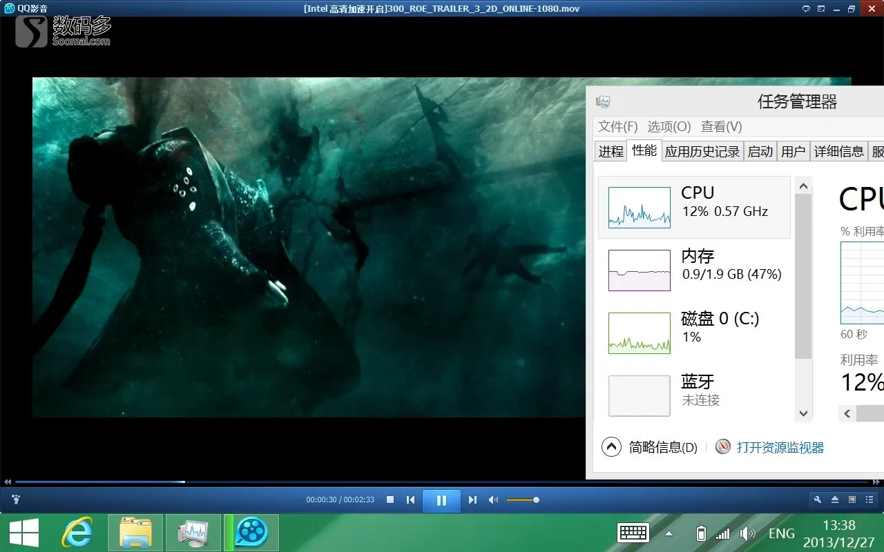Screen dimensions: 884x552
Task: Open File Explorer from taskbar
Action: coord(135,533)
